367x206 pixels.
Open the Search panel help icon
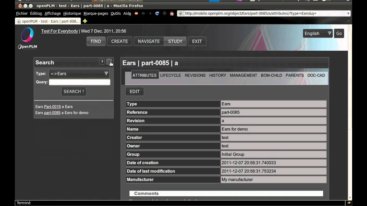pos(102,62)
